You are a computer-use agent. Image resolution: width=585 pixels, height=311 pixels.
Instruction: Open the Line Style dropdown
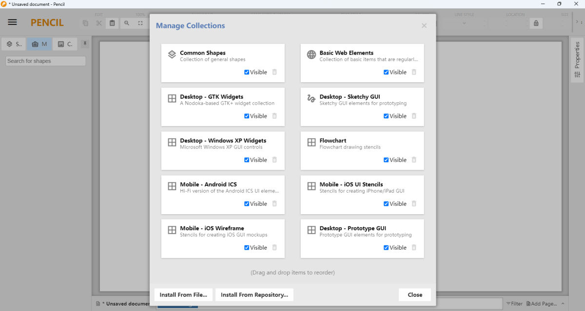pyautogui.click(x=464, y=23)
